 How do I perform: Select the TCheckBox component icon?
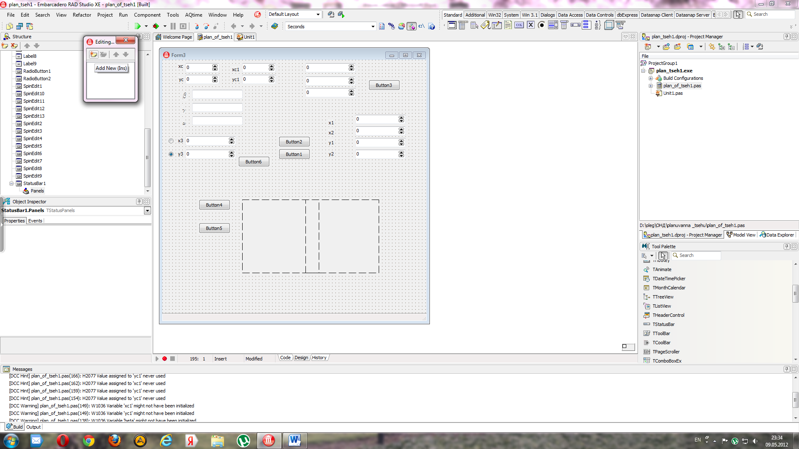click(x=531, y=25)
